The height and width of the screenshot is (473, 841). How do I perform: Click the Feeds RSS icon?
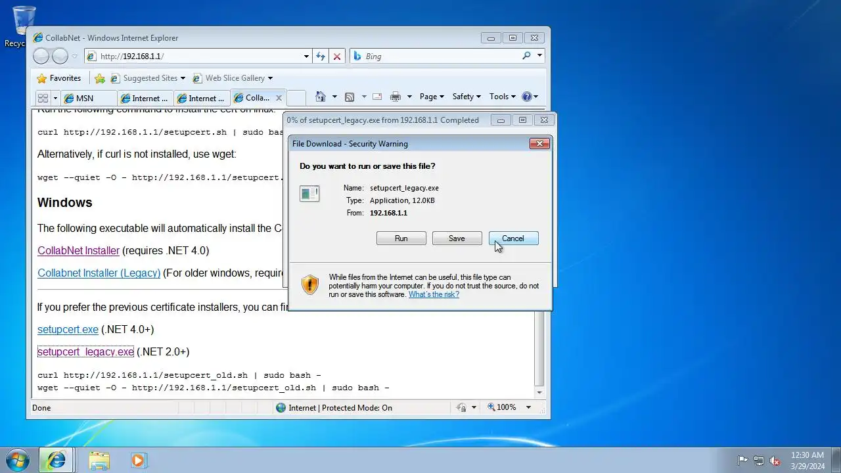click(x=350, y=97)
